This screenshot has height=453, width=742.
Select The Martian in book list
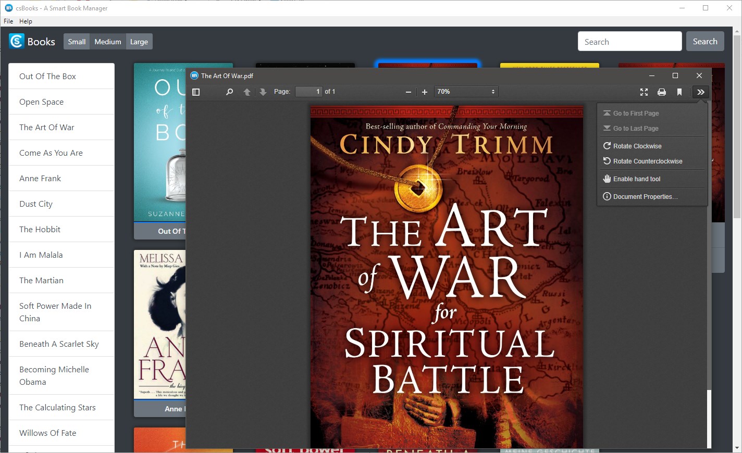point(61,281)
